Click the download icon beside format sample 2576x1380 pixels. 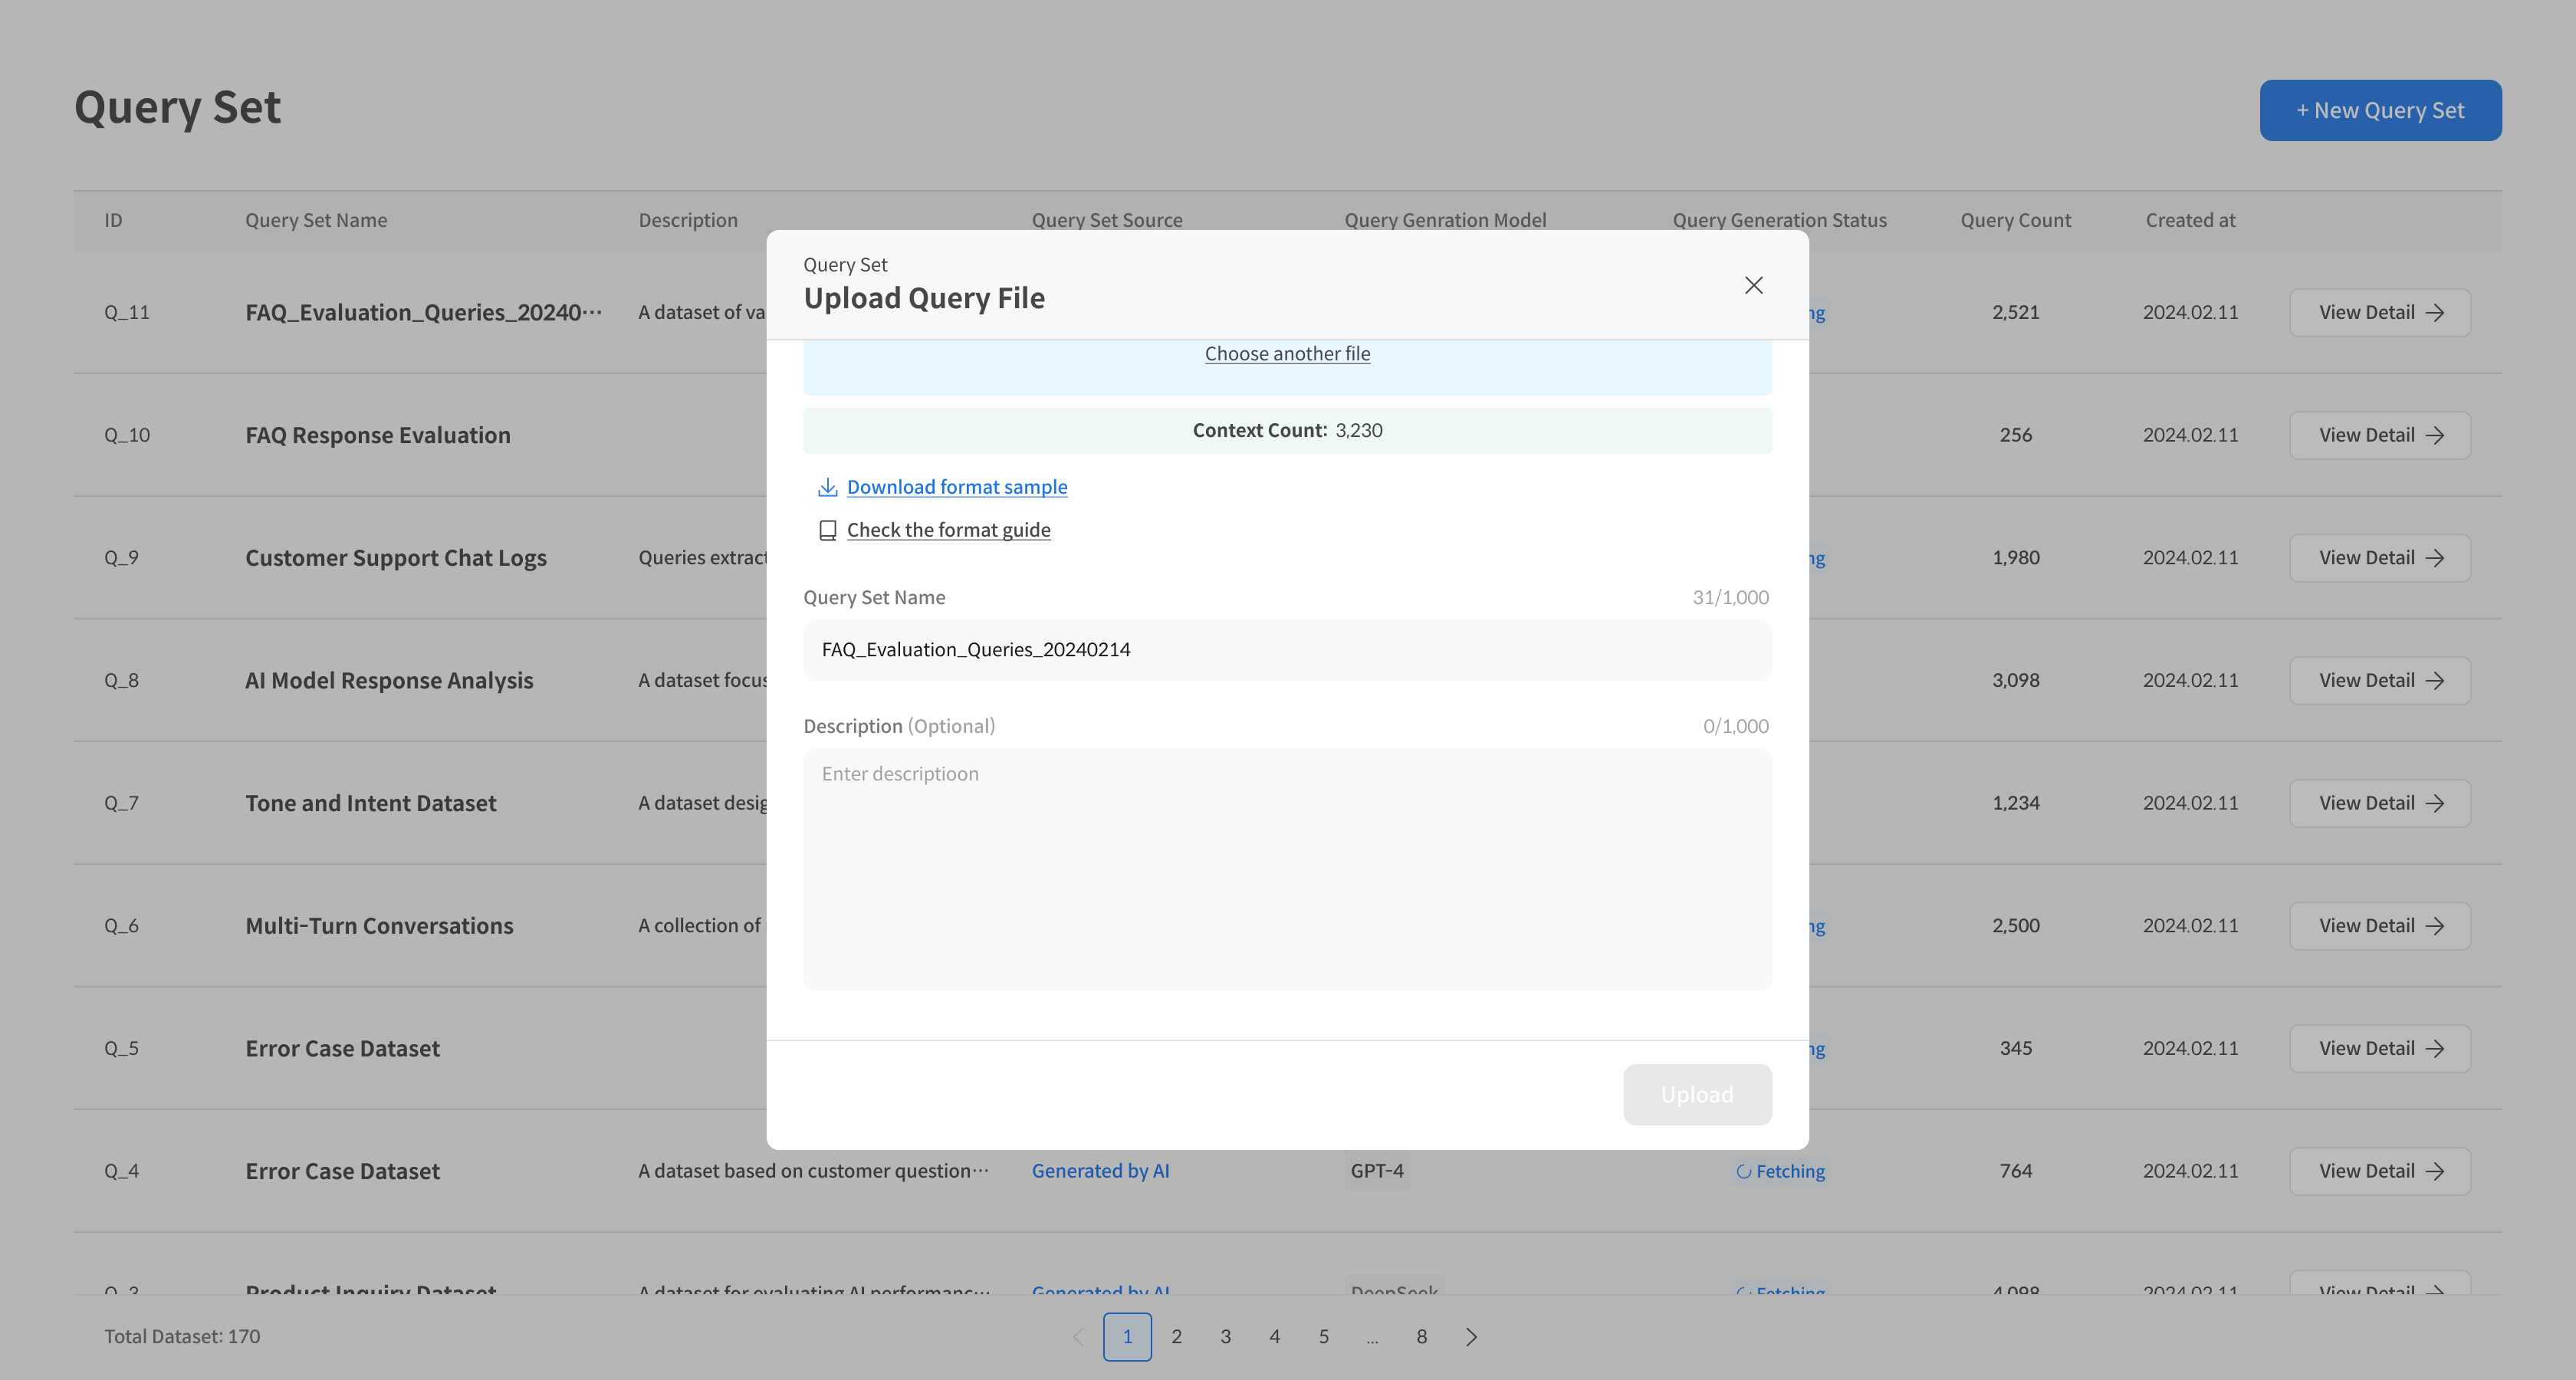click(x=827, y=487)
